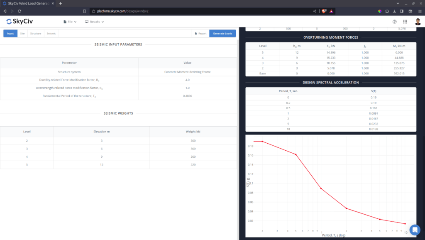Switch to the Structure tab
425x240 pixels.
point(35,33)
